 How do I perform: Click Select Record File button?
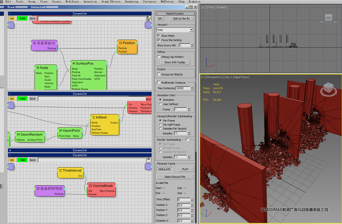pos(175,177)
